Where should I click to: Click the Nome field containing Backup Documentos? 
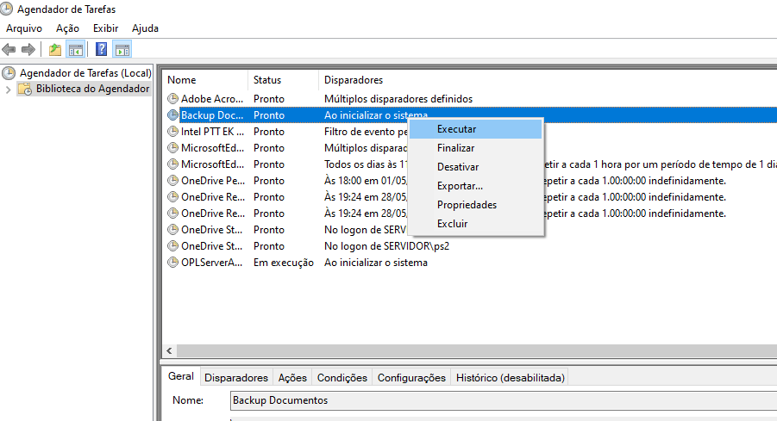coord(504,400)
